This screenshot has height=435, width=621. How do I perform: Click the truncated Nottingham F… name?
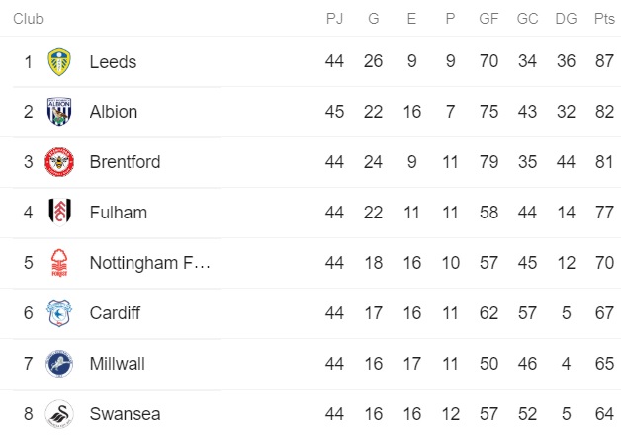(x=149, y=263)
